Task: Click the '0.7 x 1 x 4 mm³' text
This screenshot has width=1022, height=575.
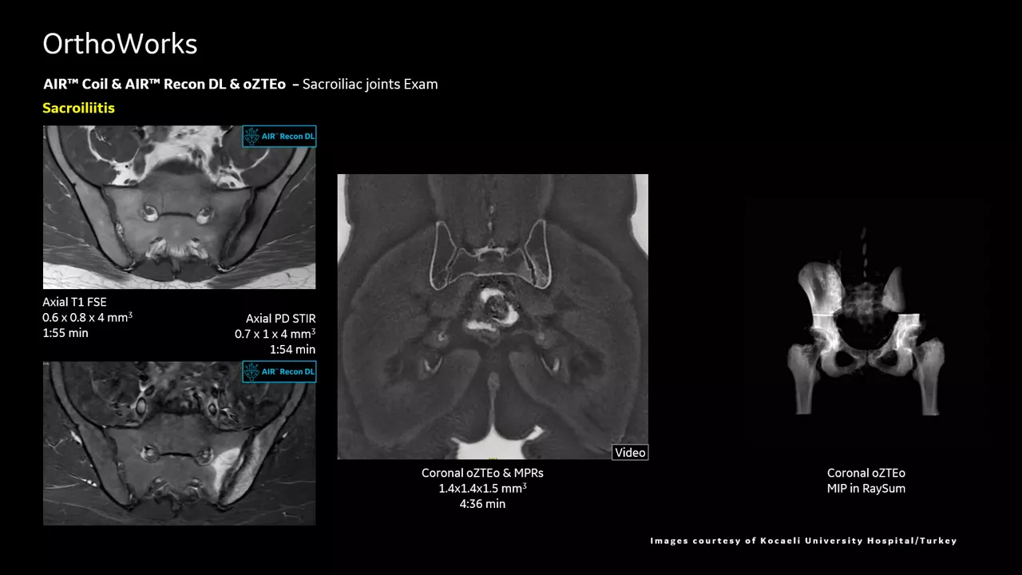Action: point(275,334)
